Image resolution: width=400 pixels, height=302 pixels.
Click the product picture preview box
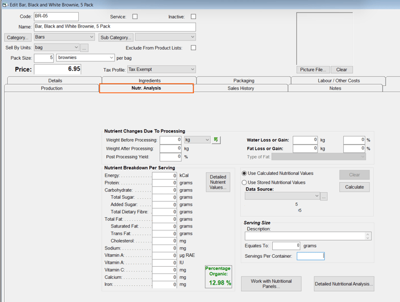coord(324,38)
